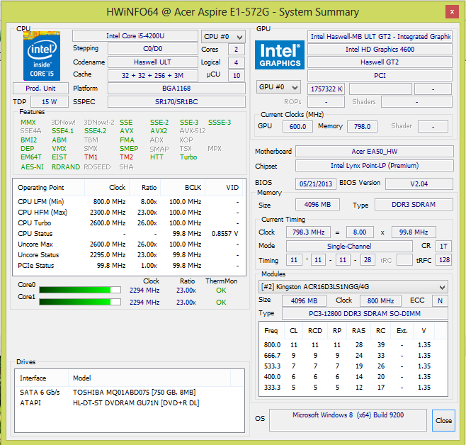Click the Intel Core i5-4200U name field
The image size is (466, 445).
pyautogui.click(x=135, y=36)
